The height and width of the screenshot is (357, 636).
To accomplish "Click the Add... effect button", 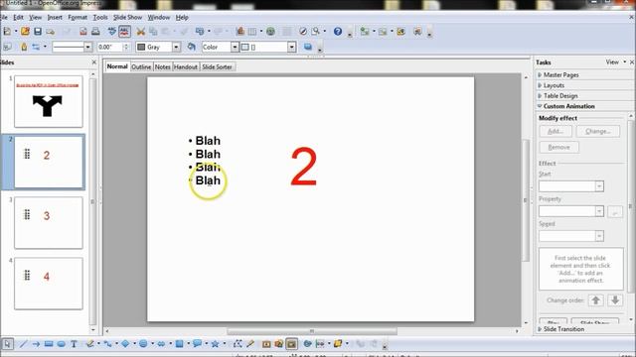I will pos(556,131).
